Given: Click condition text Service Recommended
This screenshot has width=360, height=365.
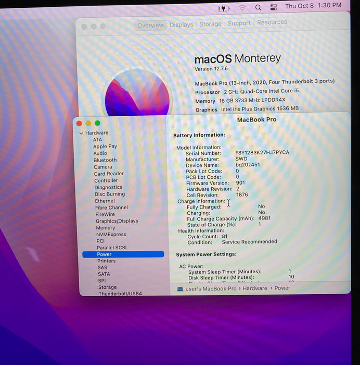Looking at the screenshot, I should 249,241.
